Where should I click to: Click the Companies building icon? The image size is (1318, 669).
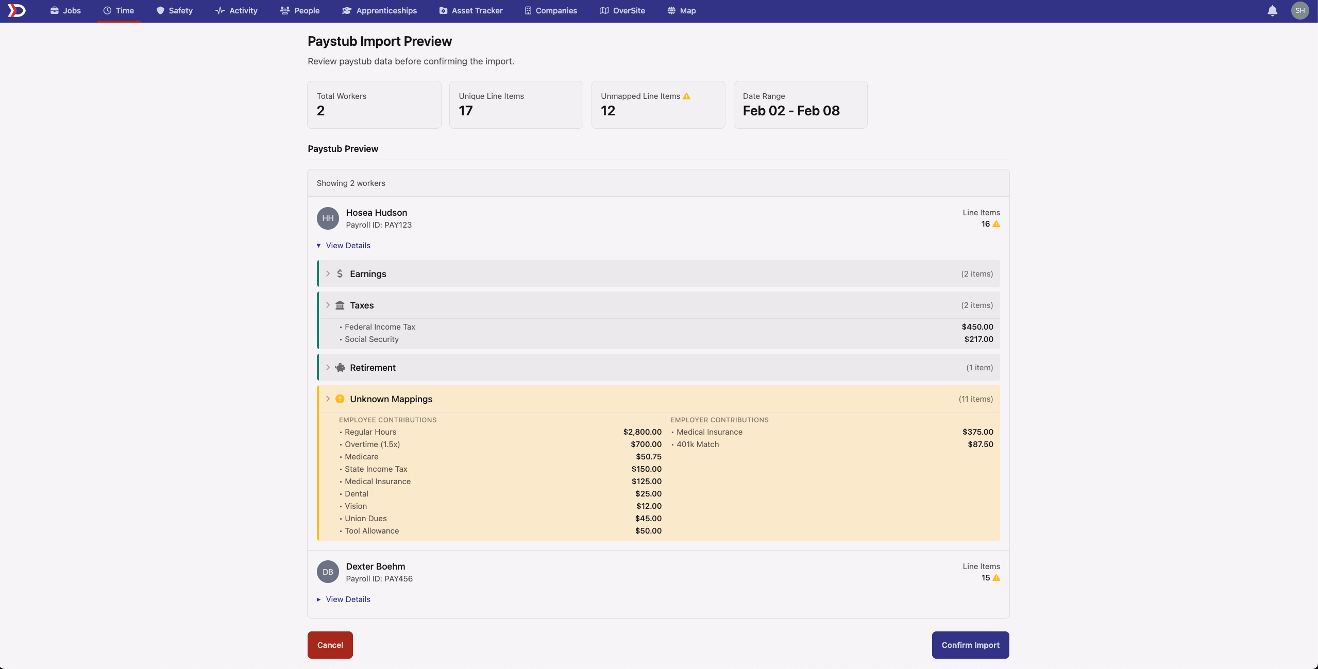(x=528, y=10)
